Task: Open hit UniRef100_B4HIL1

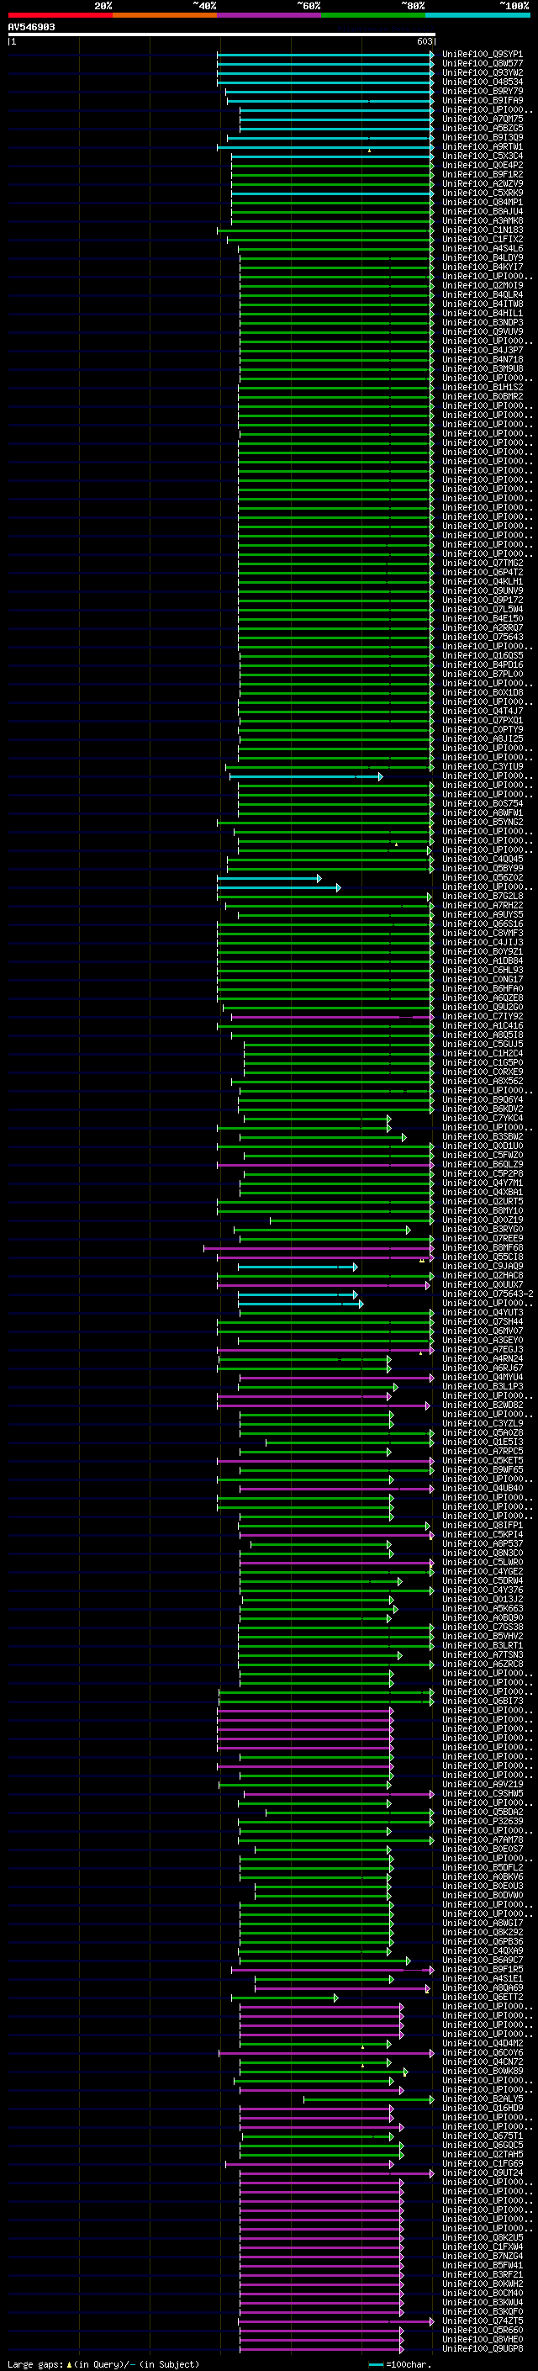Action: click(482, 313)
